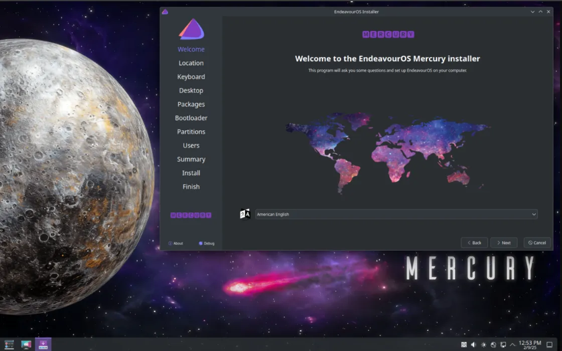The image size is (562, 351).
Task: Click the 'This program will ask you some questions' text
Action: pos(387,71)
